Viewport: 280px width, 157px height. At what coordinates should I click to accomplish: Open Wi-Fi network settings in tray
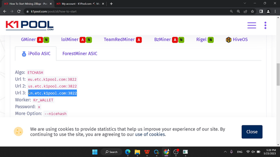[x=248, y=152]
